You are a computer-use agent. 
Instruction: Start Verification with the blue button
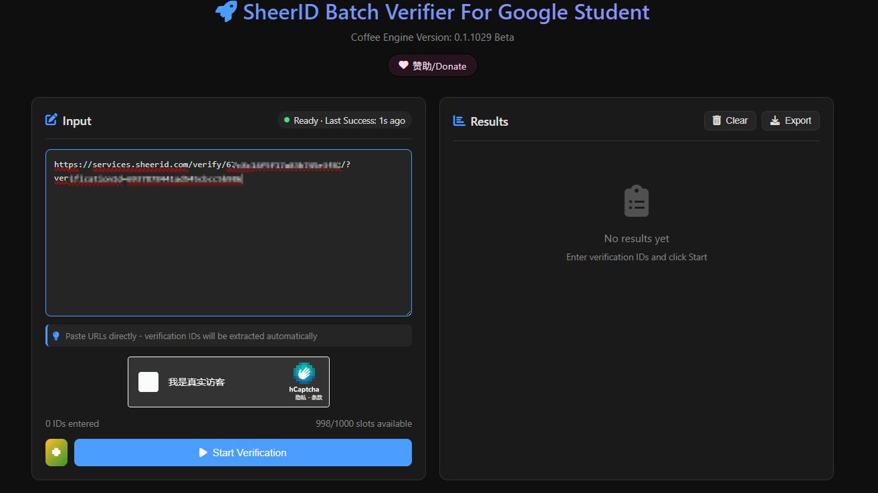click(x=243, y=453)
